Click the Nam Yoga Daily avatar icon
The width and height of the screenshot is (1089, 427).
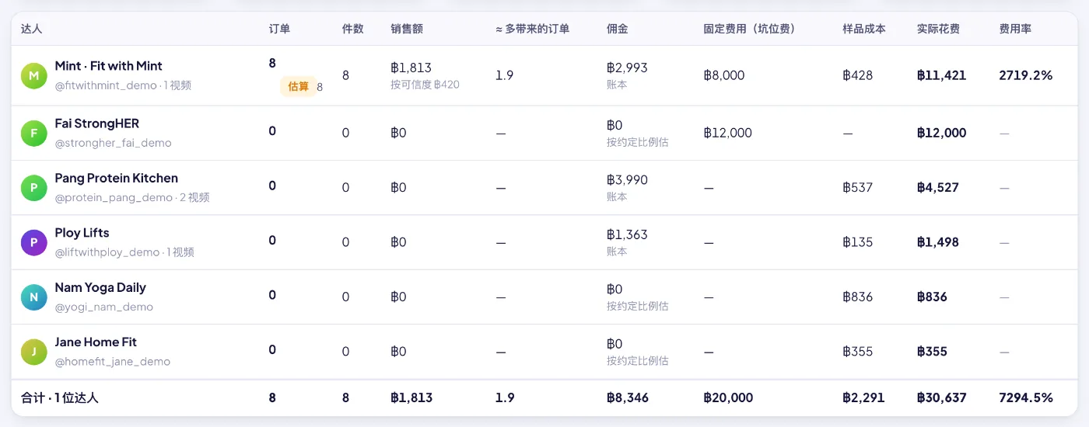33,297
